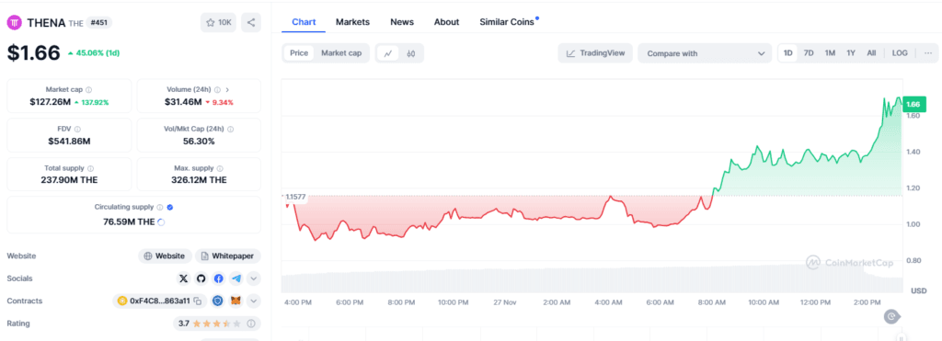Click the blue verified badge by Circulating supply
Viewport: 942px width, 341px height.
(x=170, y=207)
